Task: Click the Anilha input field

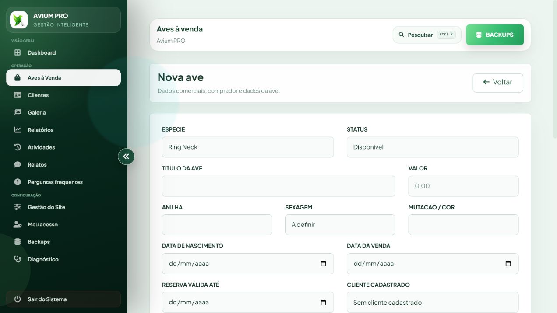Action: [217, 225]
